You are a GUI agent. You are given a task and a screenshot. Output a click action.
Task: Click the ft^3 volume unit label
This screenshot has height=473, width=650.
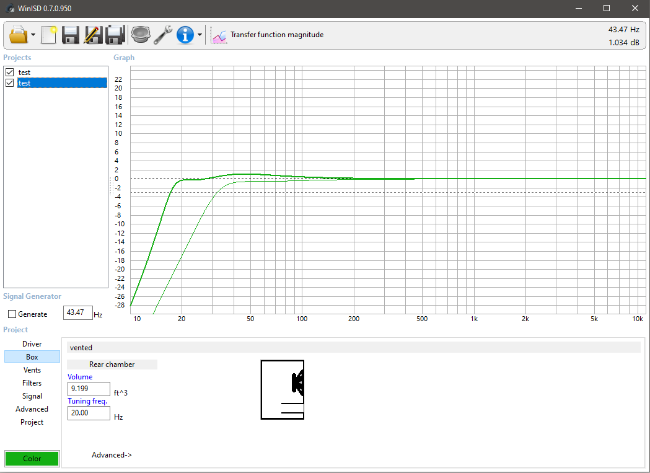(121, 392)
